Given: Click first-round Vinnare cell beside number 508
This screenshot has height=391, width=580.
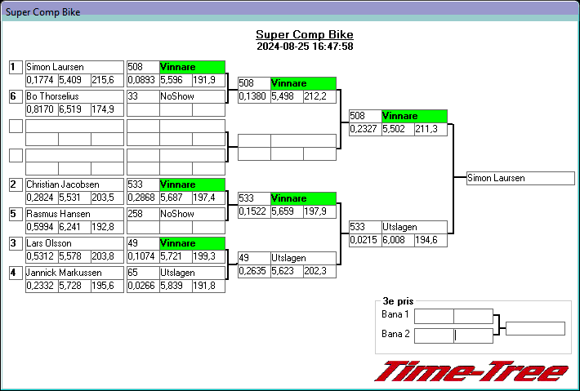Looking at the screenshot, I should [x=192, y=67].
